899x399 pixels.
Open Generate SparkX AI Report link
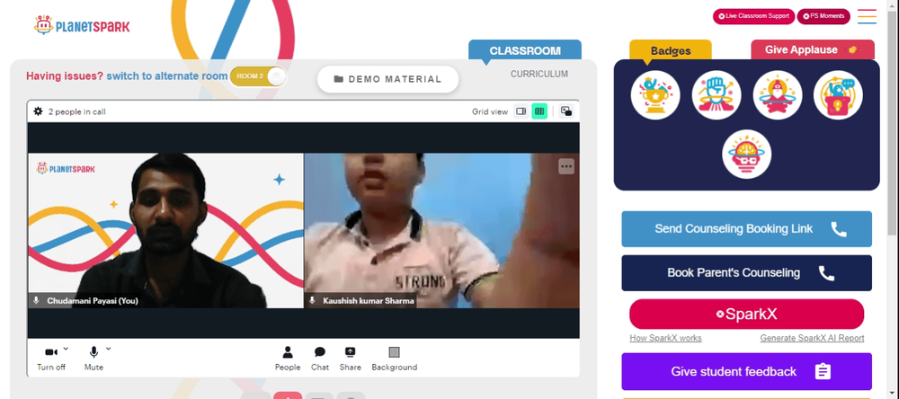click(812, 338)
